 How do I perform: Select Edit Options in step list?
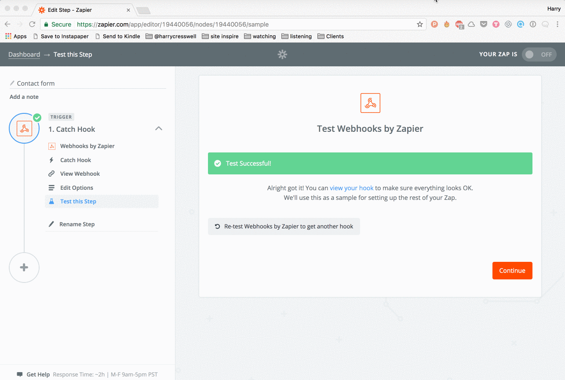point(77,188)
